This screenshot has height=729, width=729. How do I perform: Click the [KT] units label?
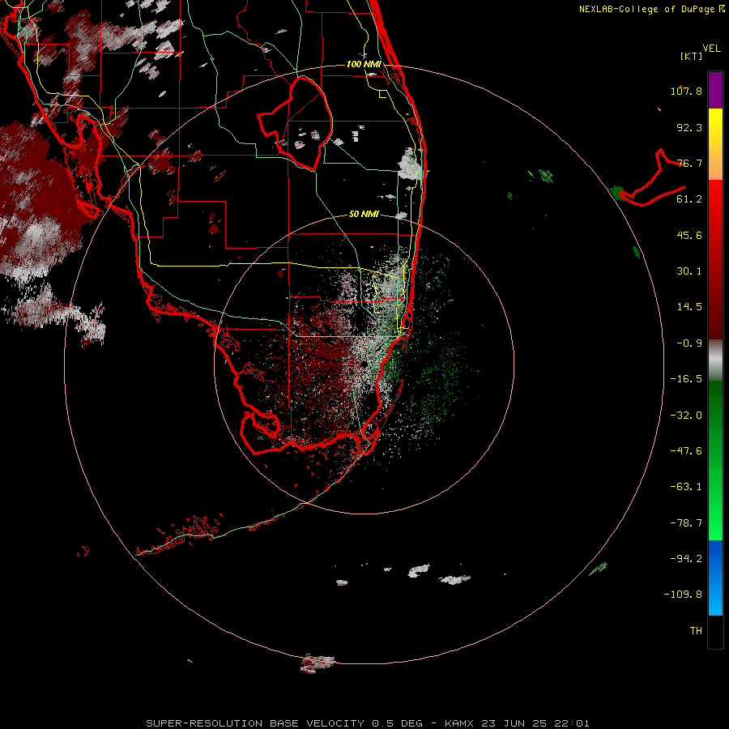point(692,56)
